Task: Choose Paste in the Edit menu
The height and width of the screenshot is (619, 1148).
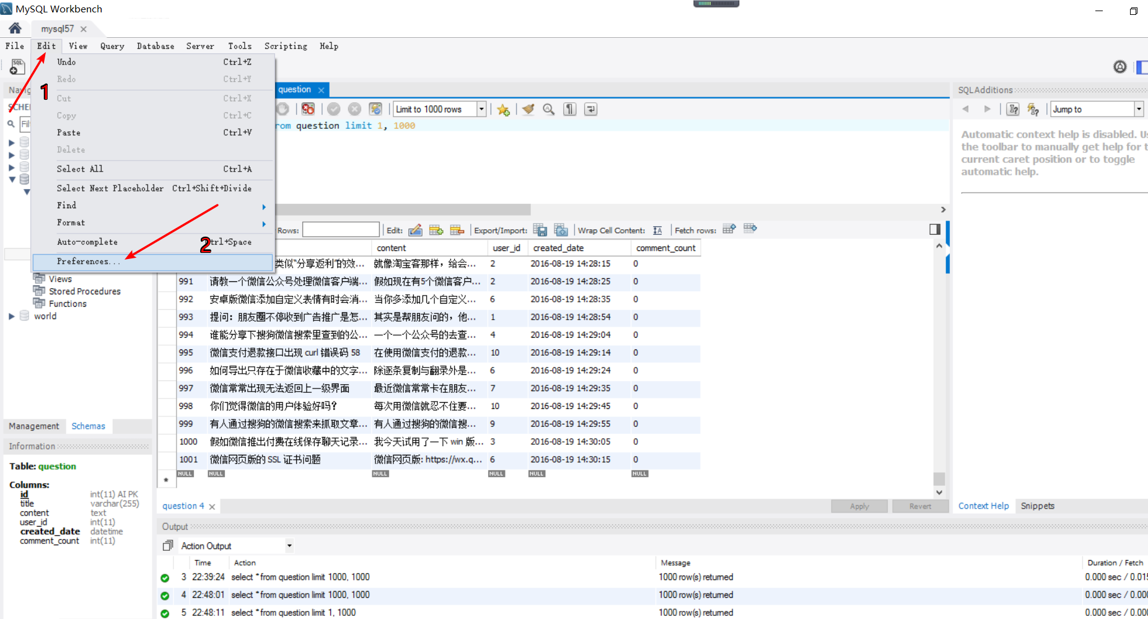Action: click(x=152, y=133)
